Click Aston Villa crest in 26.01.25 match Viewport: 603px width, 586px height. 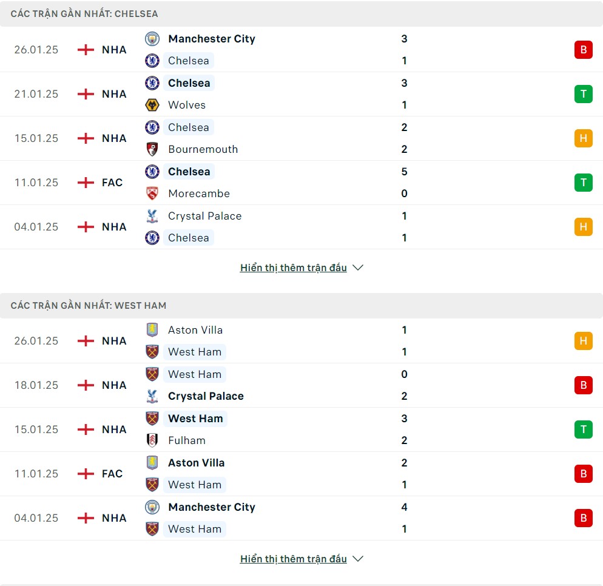[x=152, y=330]
